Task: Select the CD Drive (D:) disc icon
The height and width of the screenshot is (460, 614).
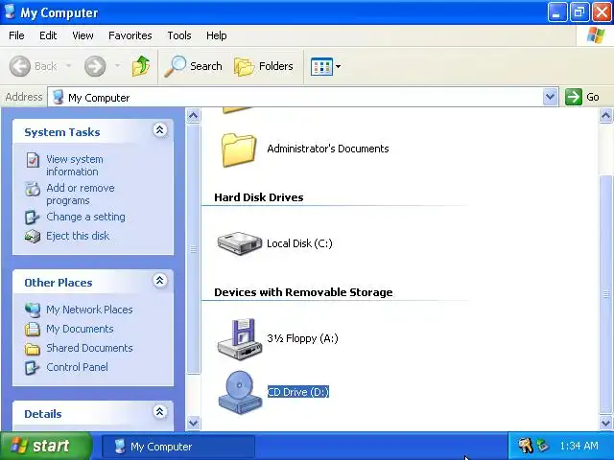Action: click(239, 392)
